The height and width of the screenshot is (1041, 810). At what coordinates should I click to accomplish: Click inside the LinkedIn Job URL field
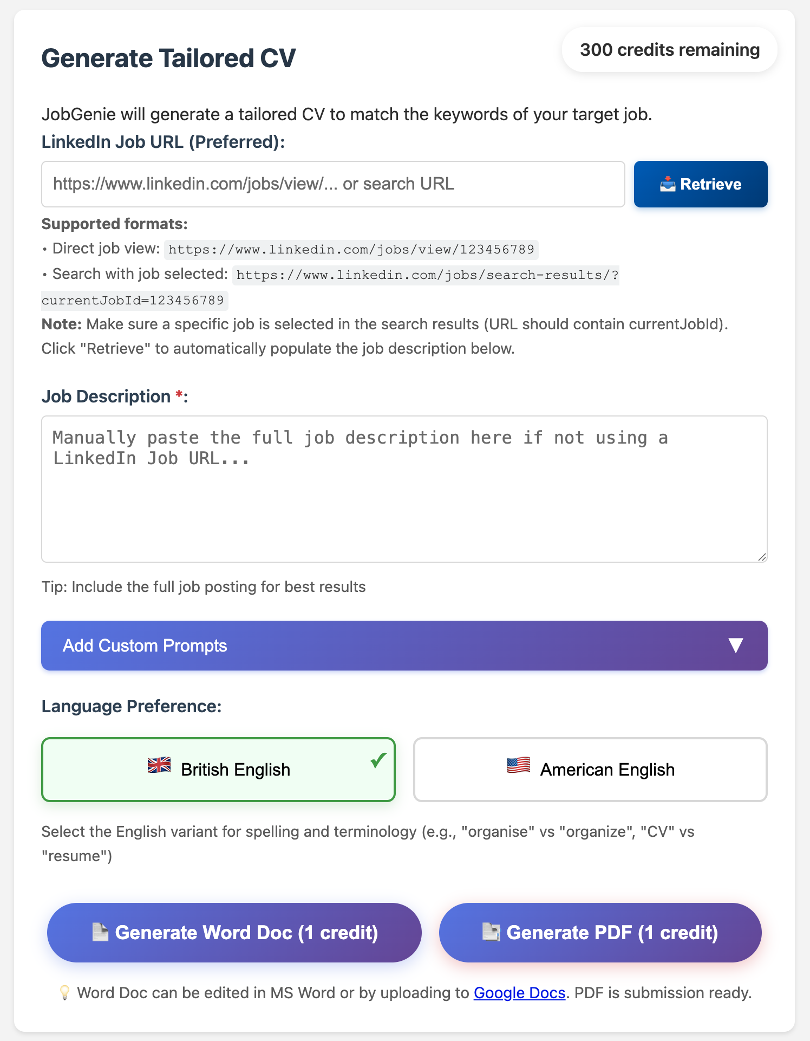(333, 184)
